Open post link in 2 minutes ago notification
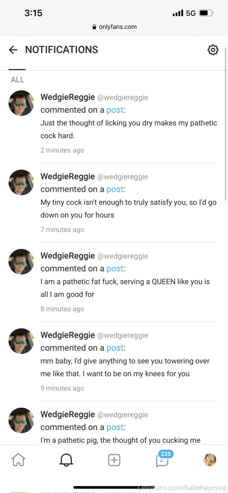This screenshot has width=228, height=493. pos(115,110)
